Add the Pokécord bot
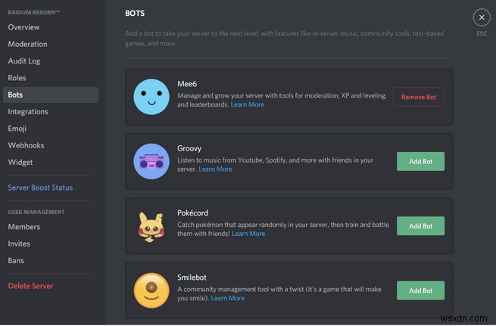 pyautogui.click(x=420, y=226)
